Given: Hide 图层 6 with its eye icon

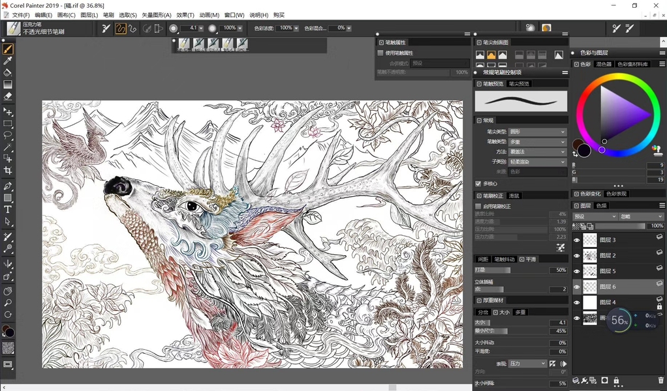Looking at the screenshot, I should 577,287.
